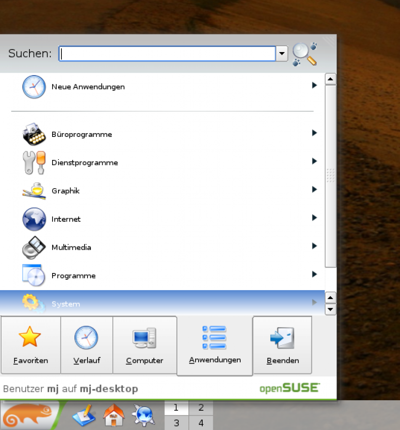The image size is (400, 430).
Task: Switch to virtual desktop 3
Action: (x=176, y=422)
